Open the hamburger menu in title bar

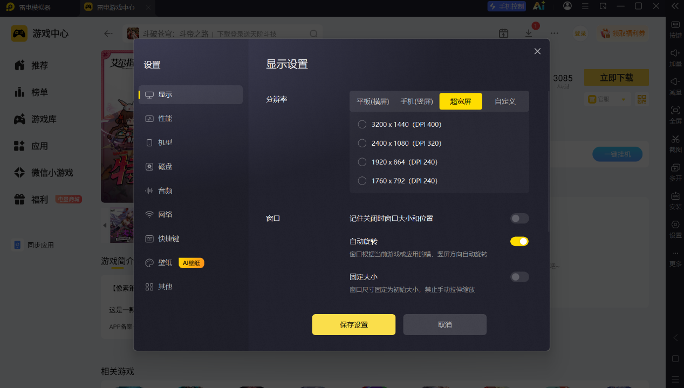[x=585, y=6]
